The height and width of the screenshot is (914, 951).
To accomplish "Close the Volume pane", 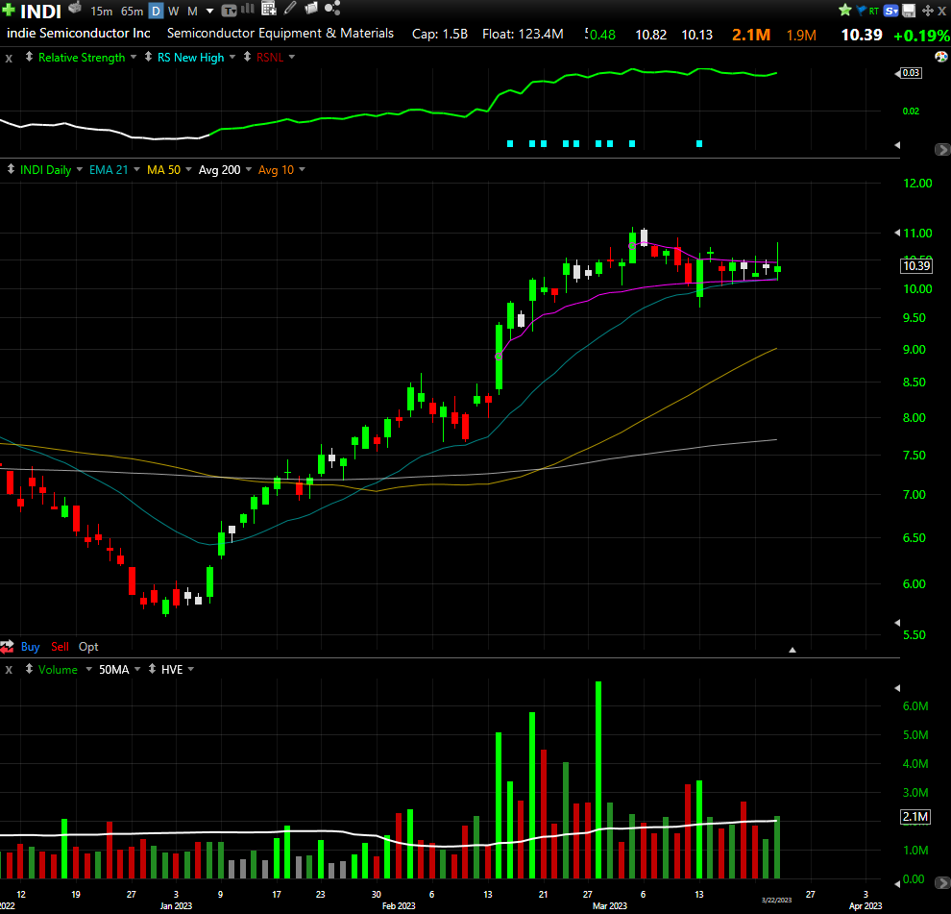I will point(9,670).
